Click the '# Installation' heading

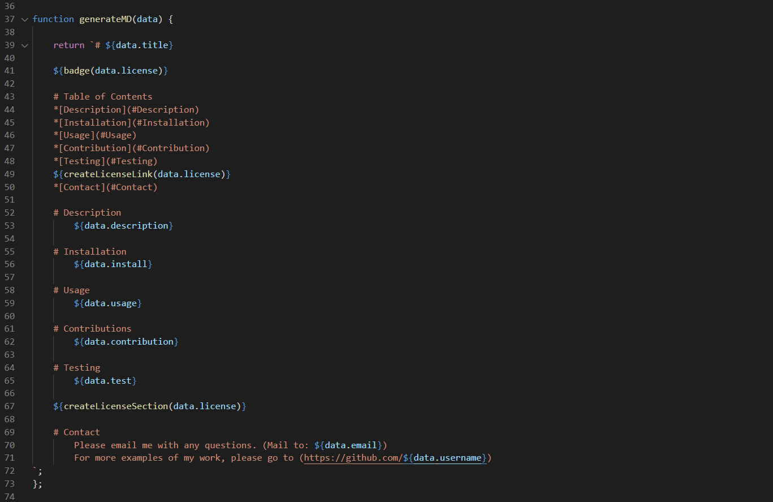[x=90, y=252]
